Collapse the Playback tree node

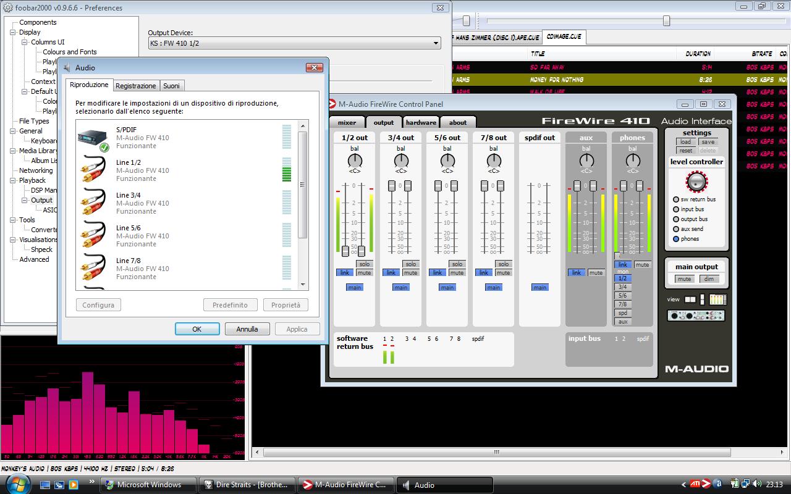tap(13, 180)
